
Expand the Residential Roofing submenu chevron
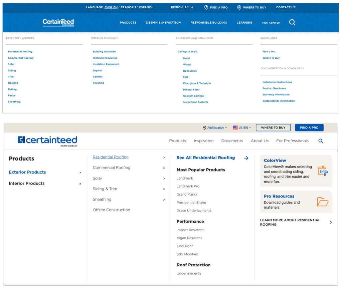[x=164, y=157]
